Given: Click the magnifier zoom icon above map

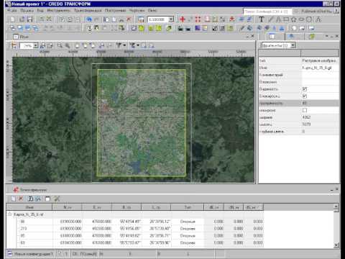Looking at the screenshot, I should (60, 45).
